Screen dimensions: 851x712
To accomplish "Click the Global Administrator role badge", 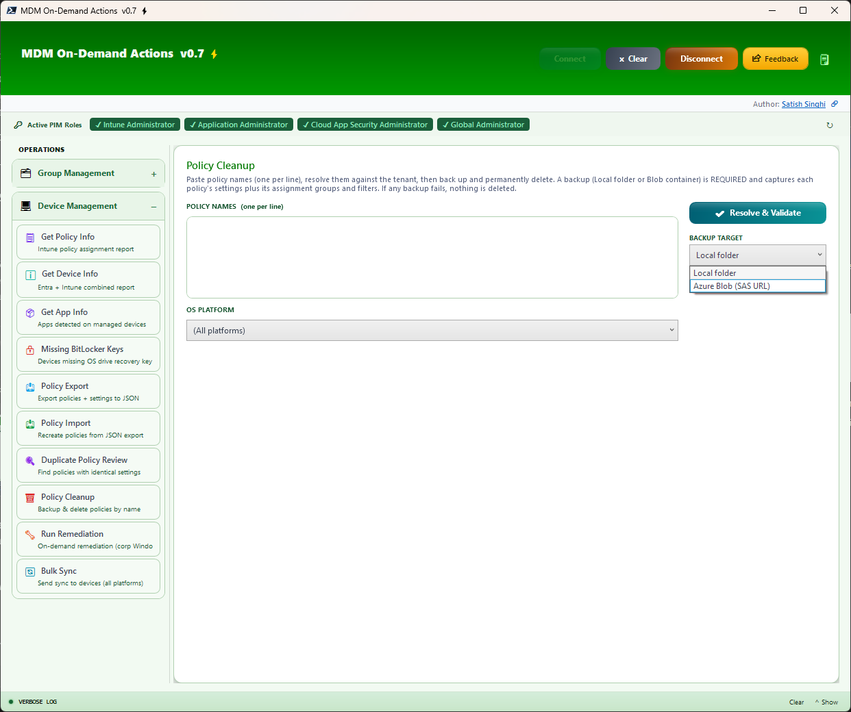I will coord(483,125).
